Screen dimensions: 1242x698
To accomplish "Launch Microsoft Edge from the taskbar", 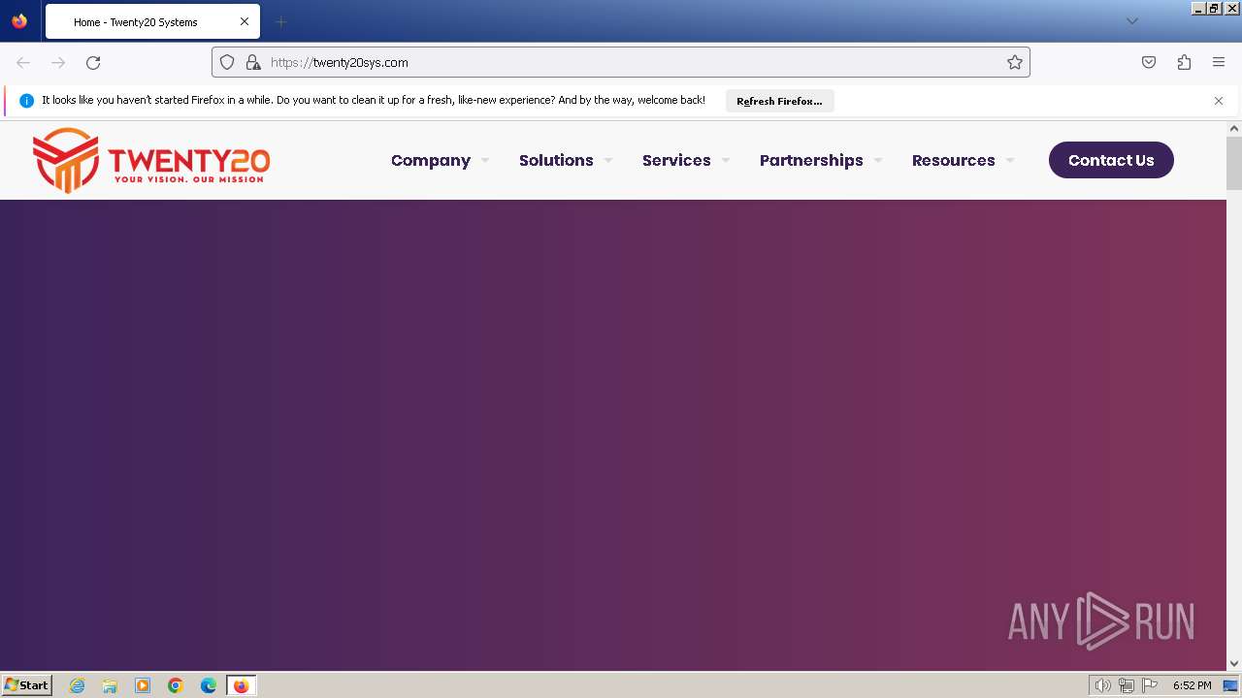I will point(209,685).
